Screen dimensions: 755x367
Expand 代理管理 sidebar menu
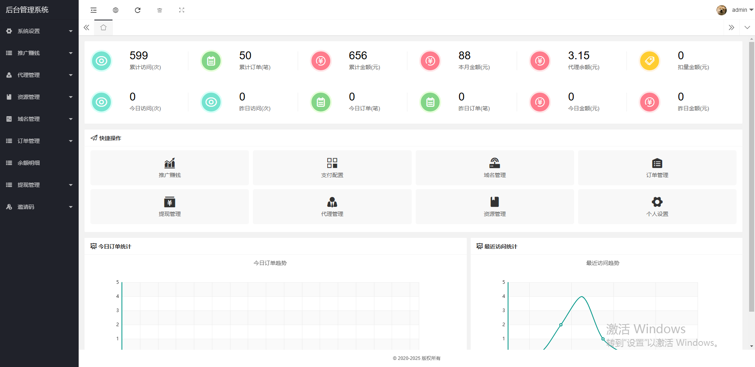click(39, 75)
